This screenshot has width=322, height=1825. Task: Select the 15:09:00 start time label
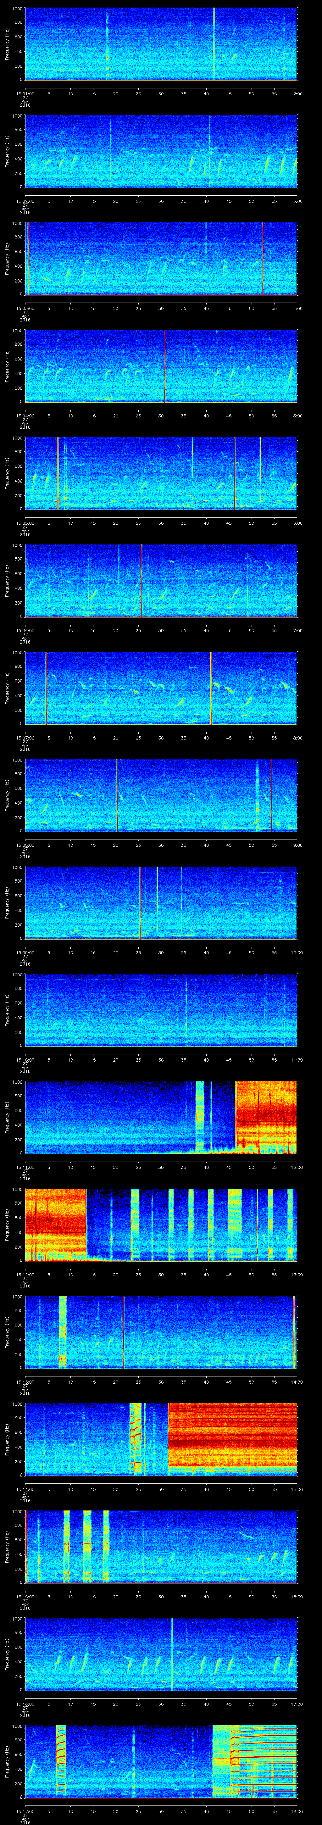point(25,953)
